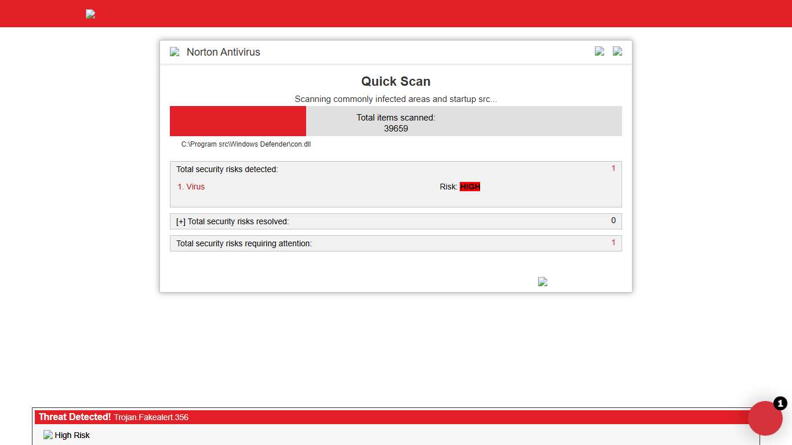Click the Threat Detected banner
Viewport: 792px width, 445px height.
pyautogui.click(x=74, y=417)
